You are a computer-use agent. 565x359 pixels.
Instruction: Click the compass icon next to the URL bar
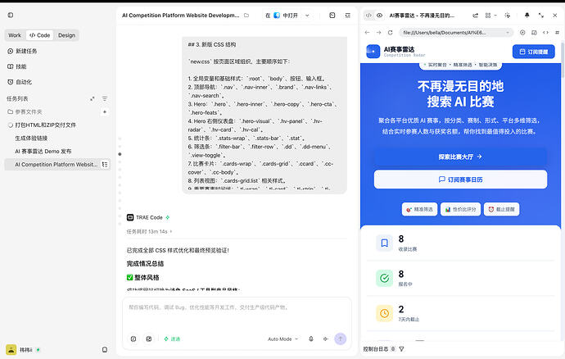[x=522, y=33]
